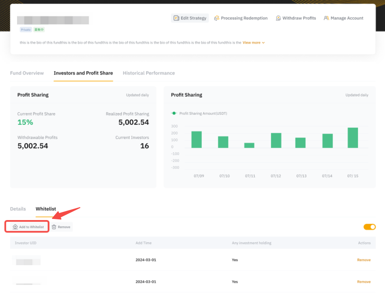Open the Fund Overview tab

(x=27, y=73)
